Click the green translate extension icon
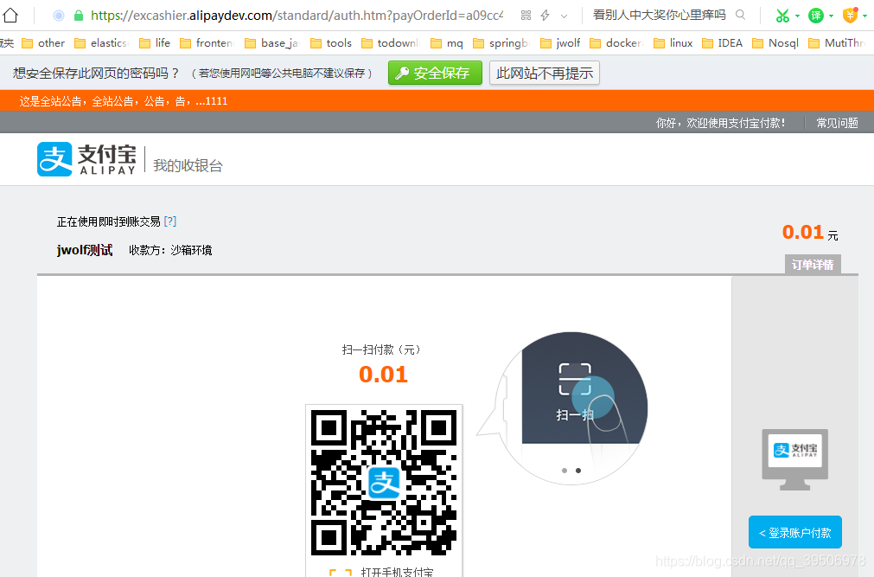 click(x=816, y=16)
